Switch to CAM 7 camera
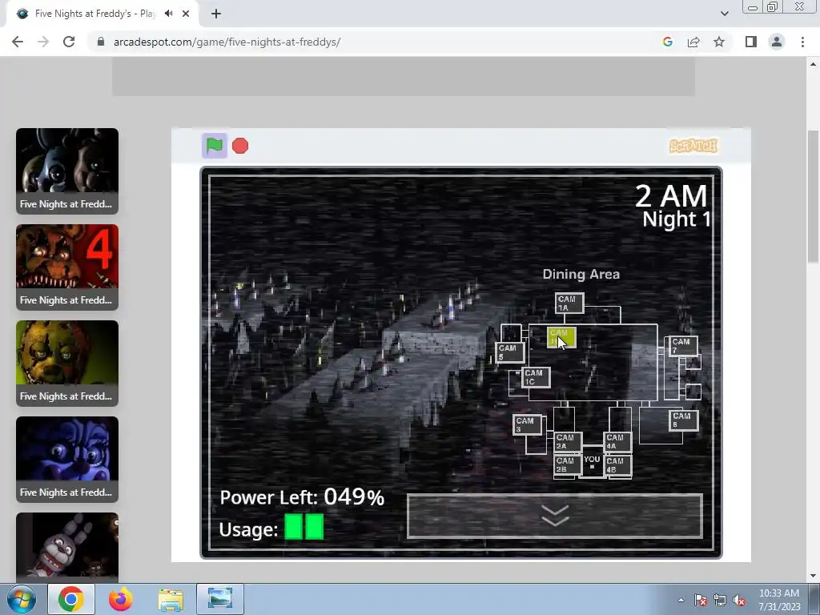820x615 pixels. 683,346
